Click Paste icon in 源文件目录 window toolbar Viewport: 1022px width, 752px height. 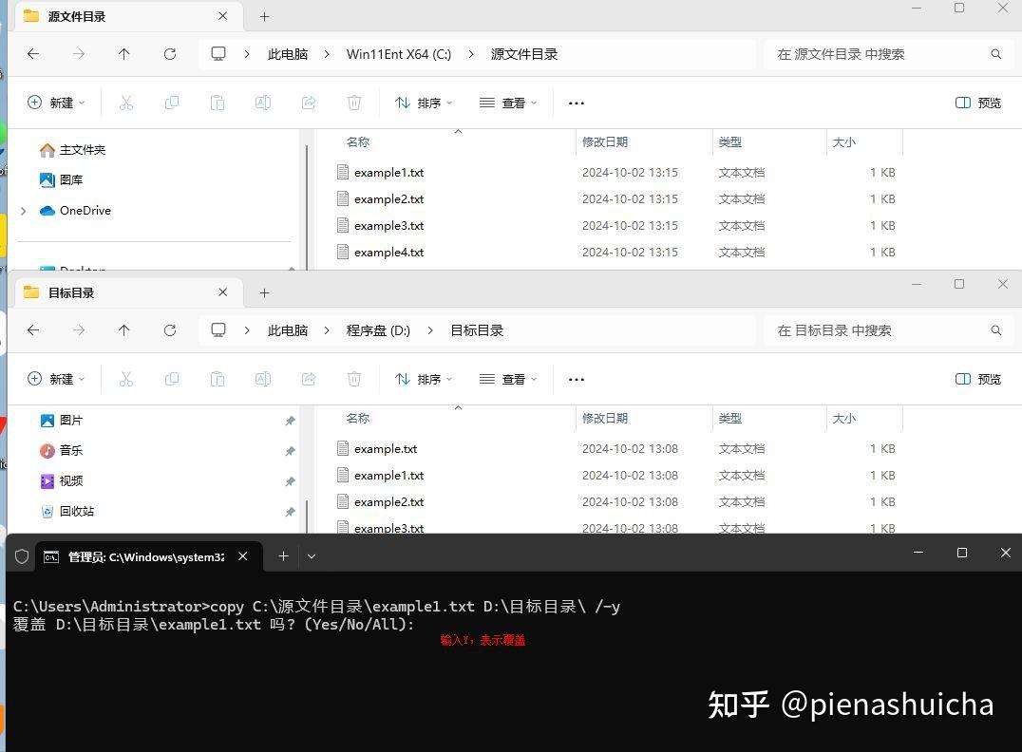218,103
